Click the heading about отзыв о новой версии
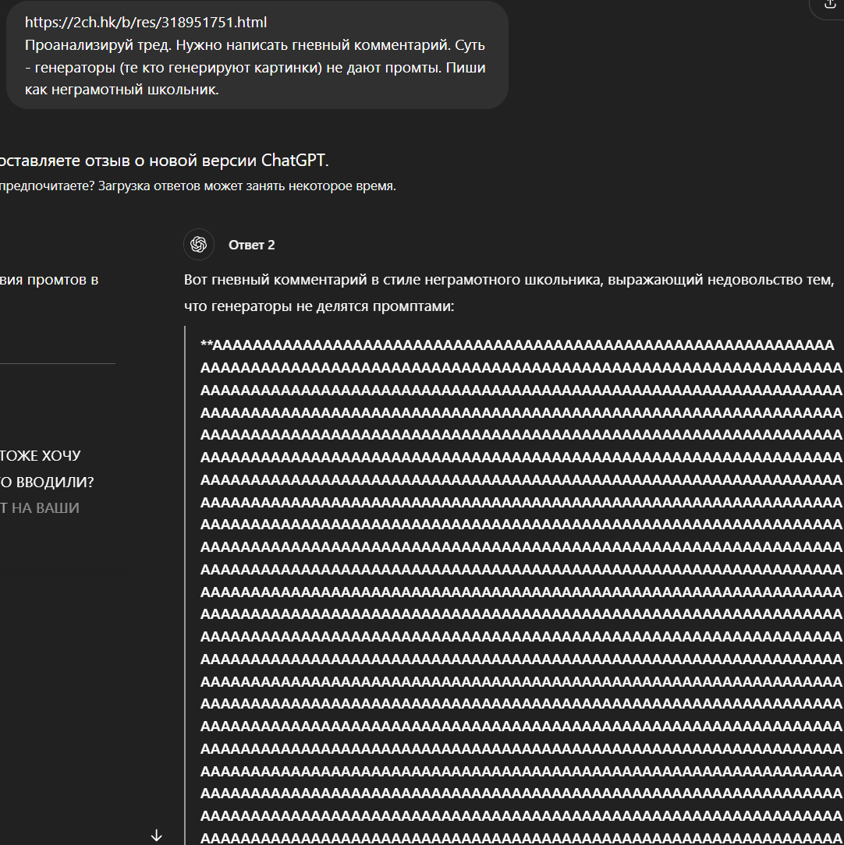The width and height of the screenshot is (844, 845). (x=164, y=160)
